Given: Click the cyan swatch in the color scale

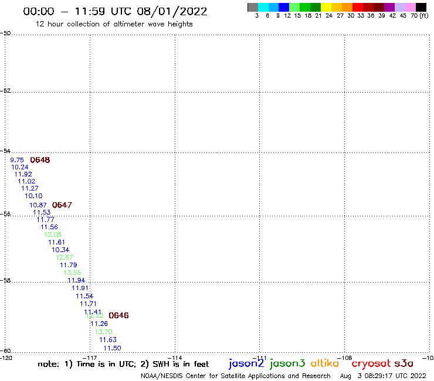Looking at the screenshot, I should click(263, 8).
